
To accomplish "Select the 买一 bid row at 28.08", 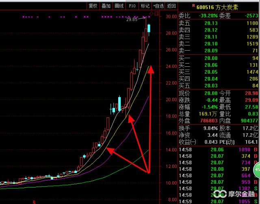I will click(219, 58).
